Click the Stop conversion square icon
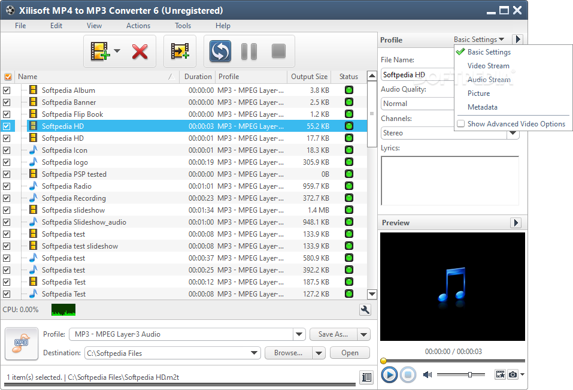 click(x=278, y=51)
